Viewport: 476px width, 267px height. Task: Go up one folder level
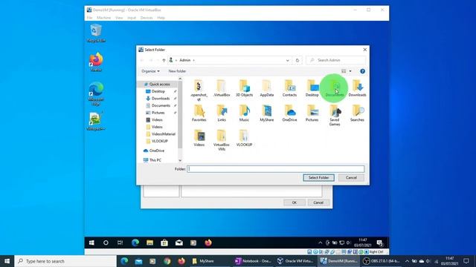click(x=164, y=60)
